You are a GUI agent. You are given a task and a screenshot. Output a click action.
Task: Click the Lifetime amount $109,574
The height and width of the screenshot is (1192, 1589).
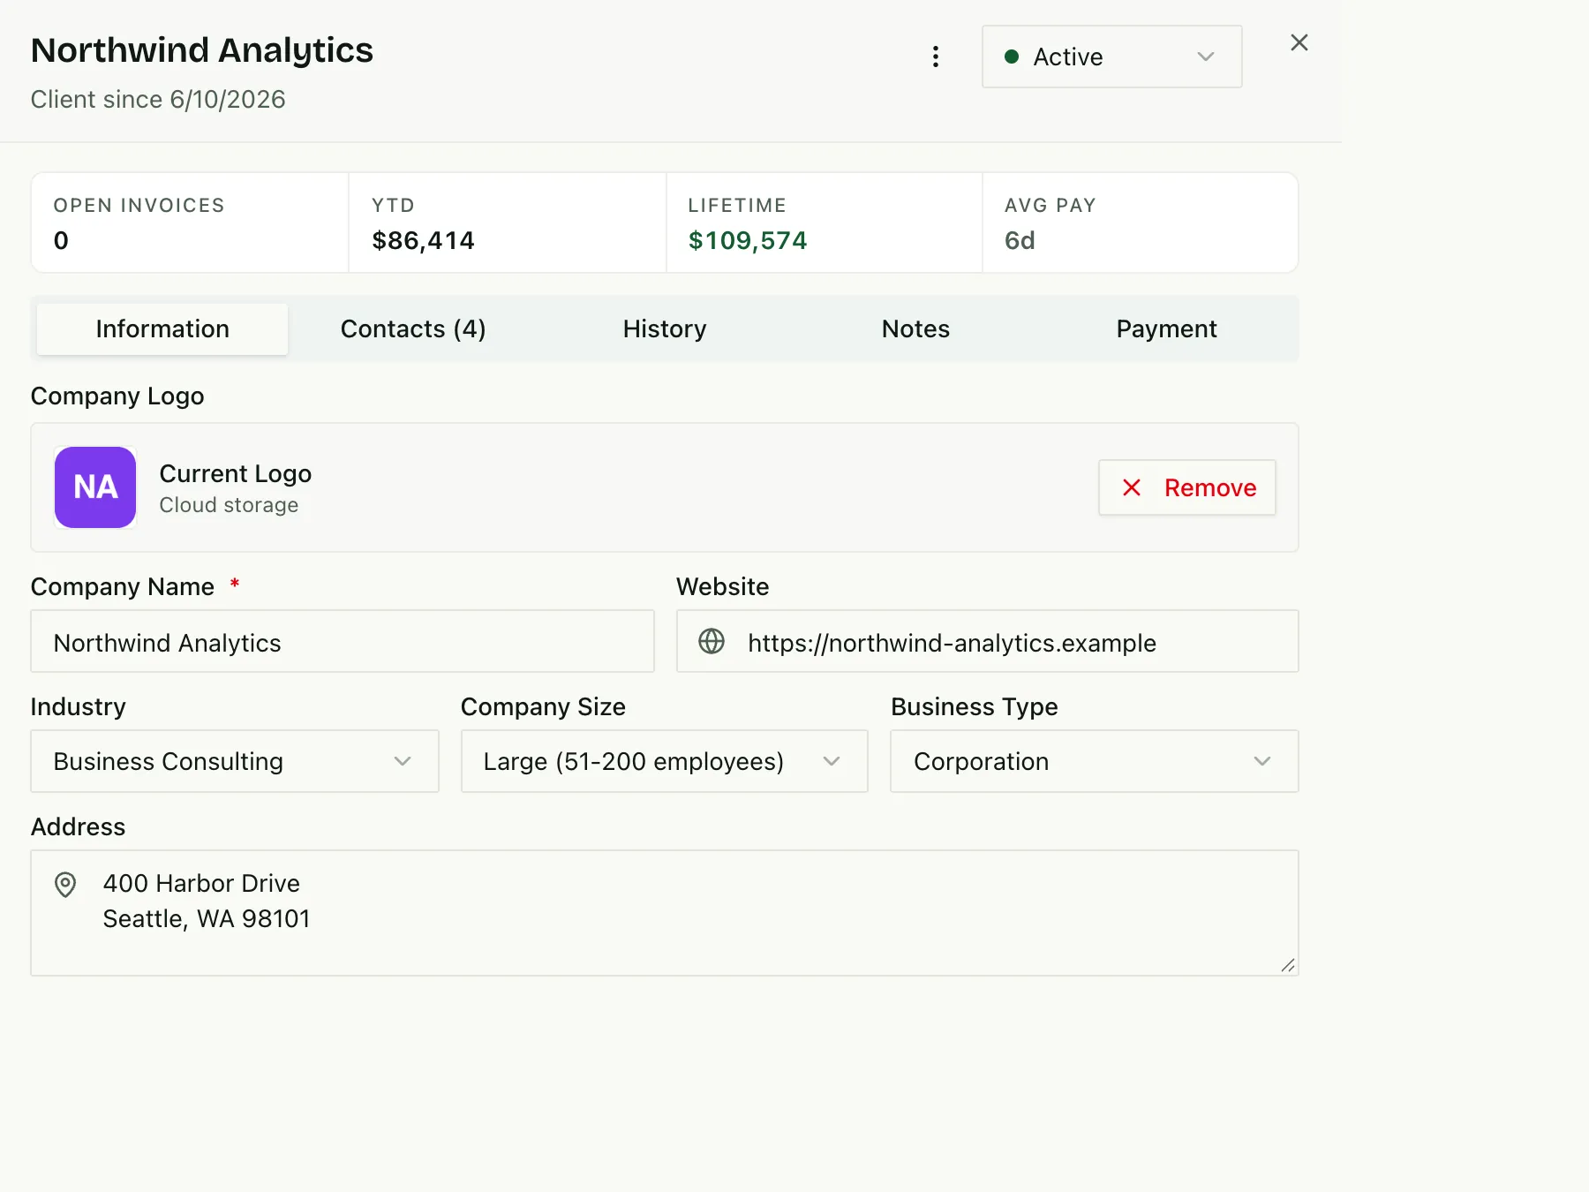click(x=748, y=240)
